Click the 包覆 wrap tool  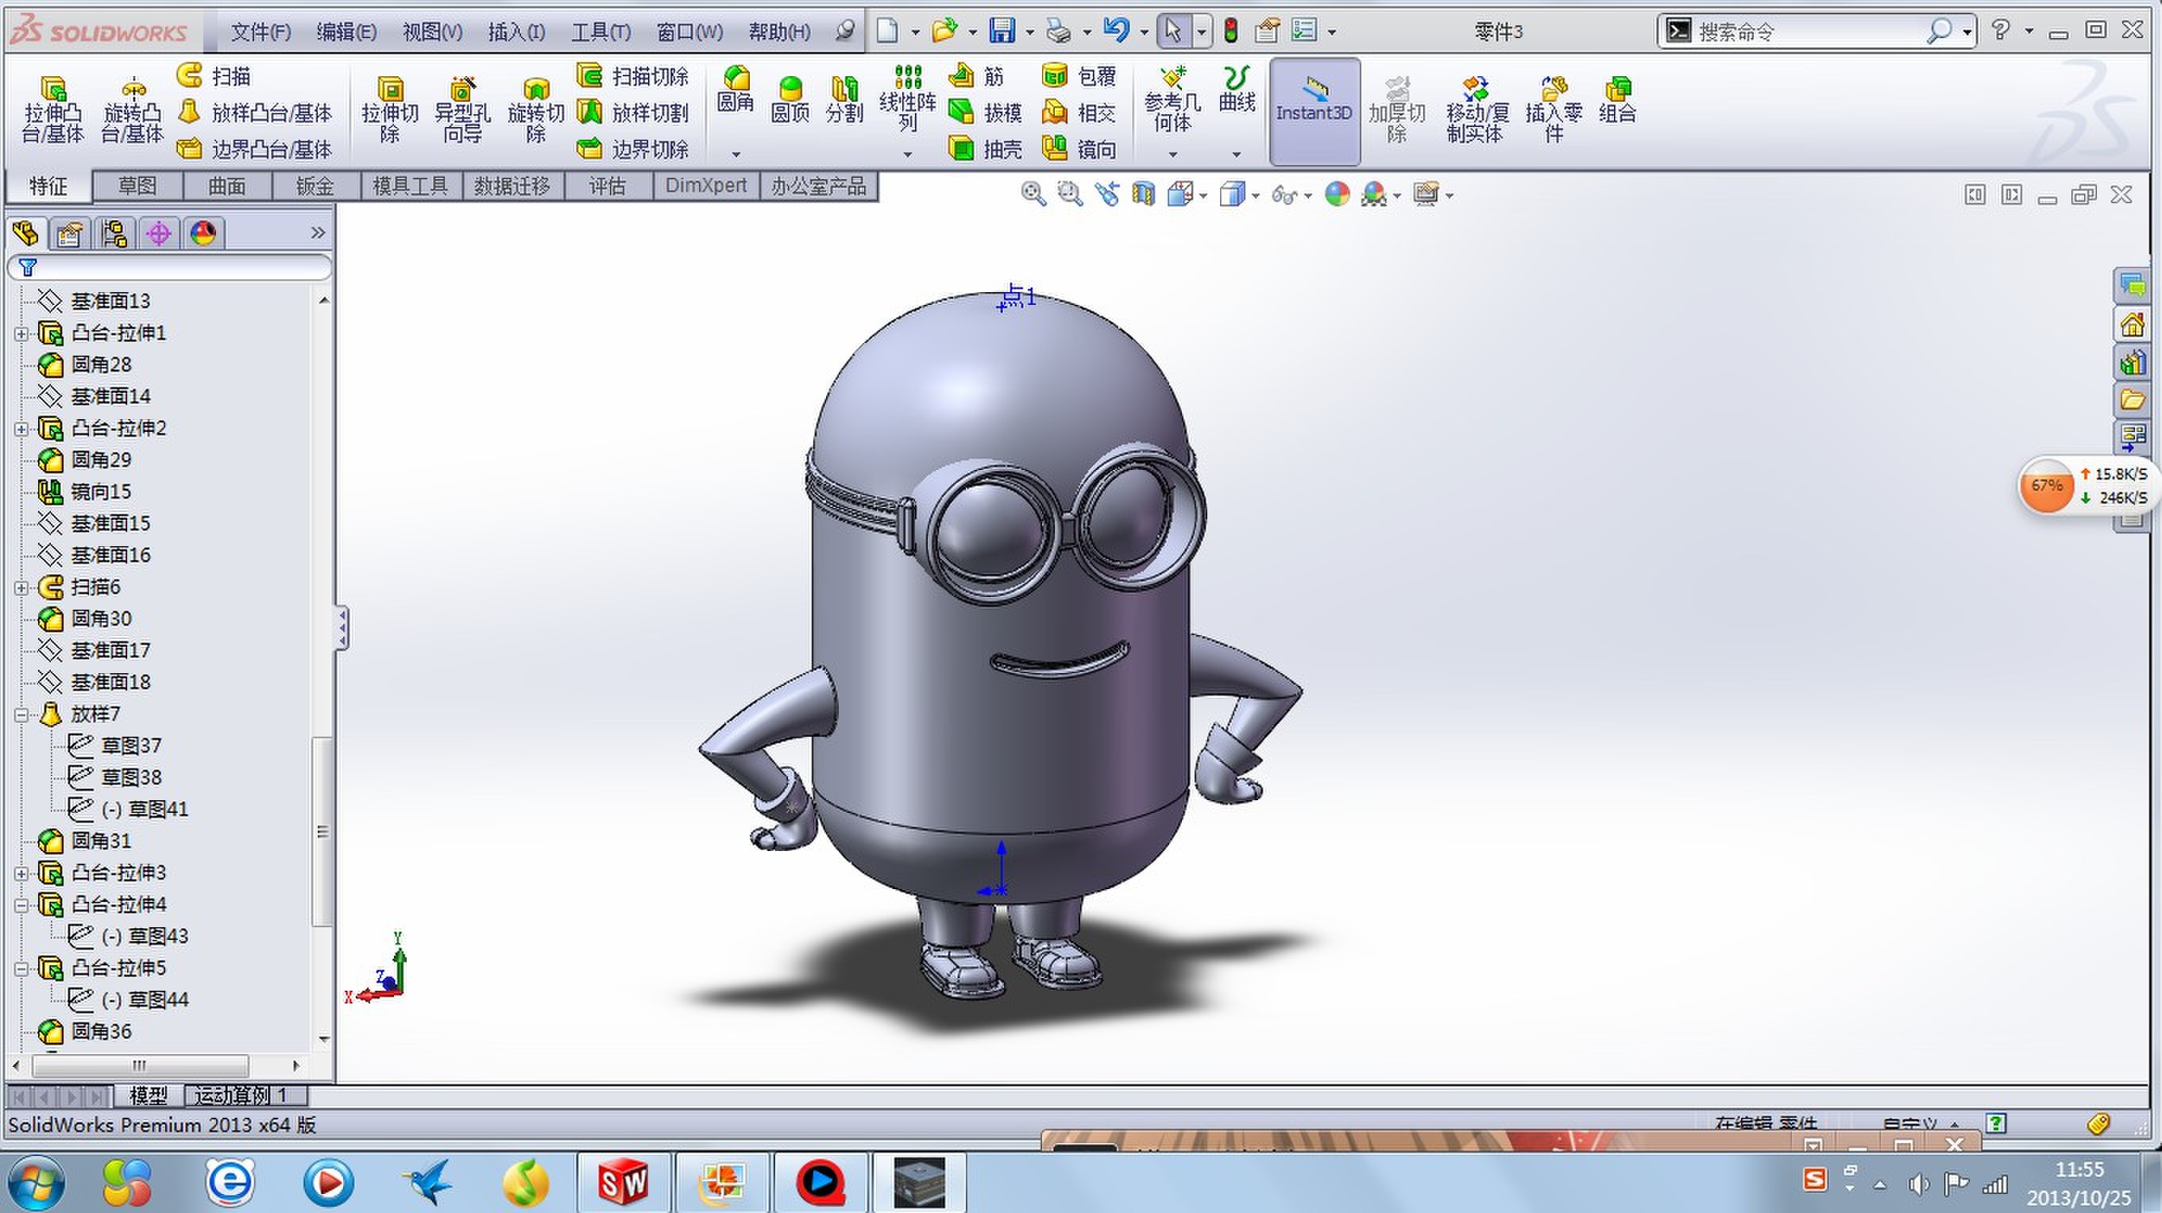1079,75
